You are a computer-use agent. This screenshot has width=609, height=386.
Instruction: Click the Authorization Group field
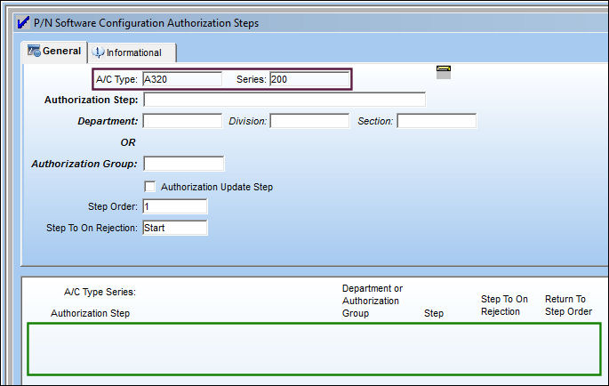(x=184, y=164)
